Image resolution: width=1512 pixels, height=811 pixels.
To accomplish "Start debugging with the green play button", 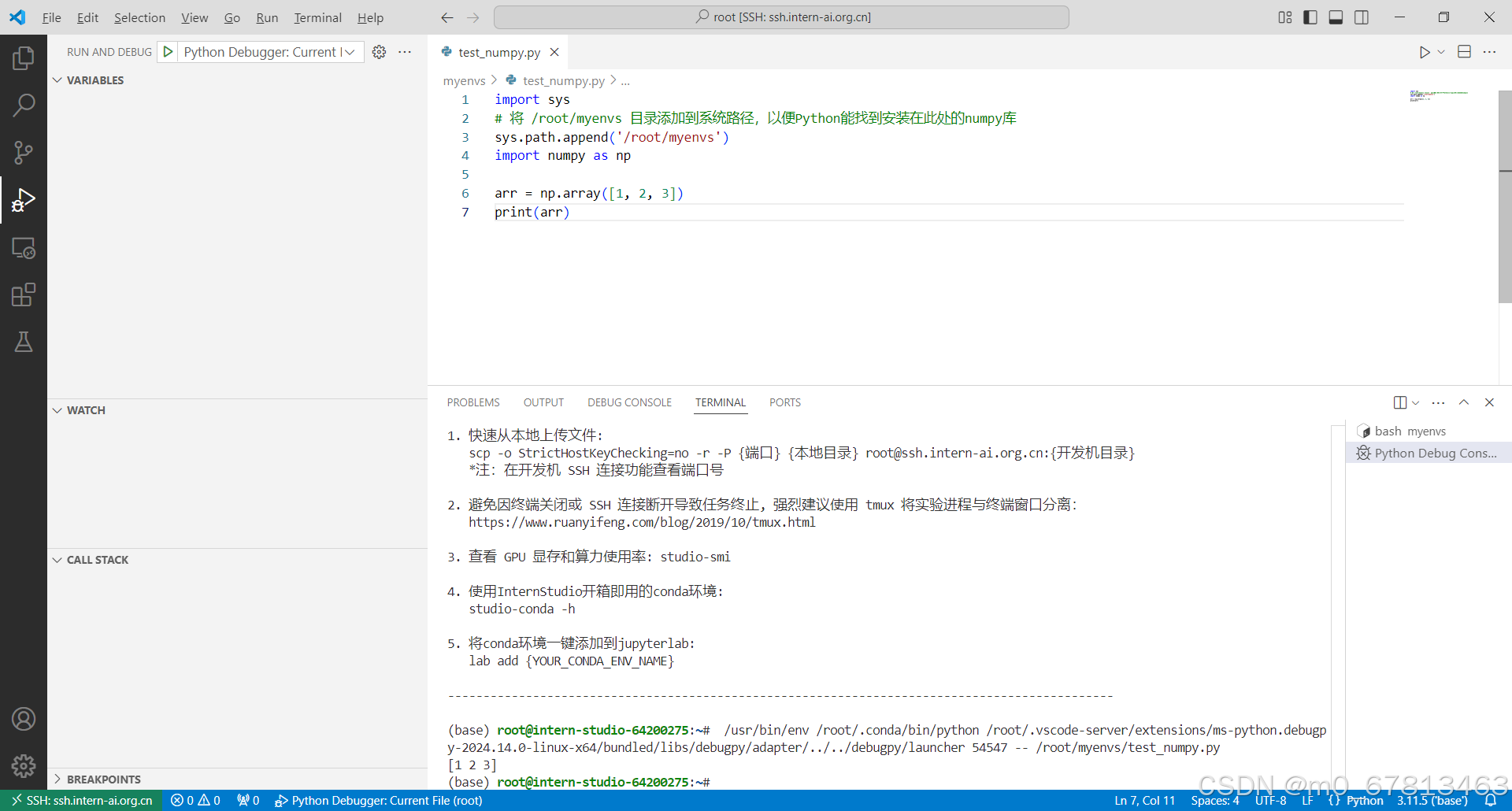I will [168, 52].
